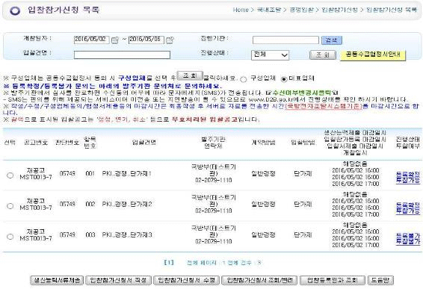Click the 조회 button in the search panel
Viewport: 423px width, 289px height.
pyautogui.click(x=323, y=55)
